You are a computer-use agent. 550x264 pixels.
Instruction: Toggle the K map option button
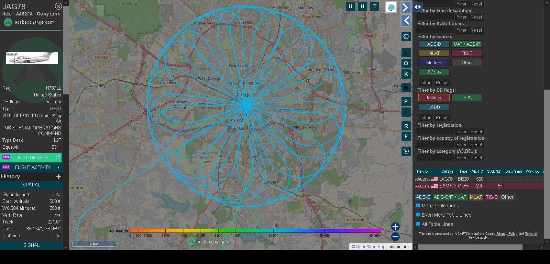(x=406, y=74)
